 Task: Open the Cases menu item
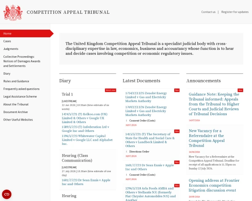[7, 41]
